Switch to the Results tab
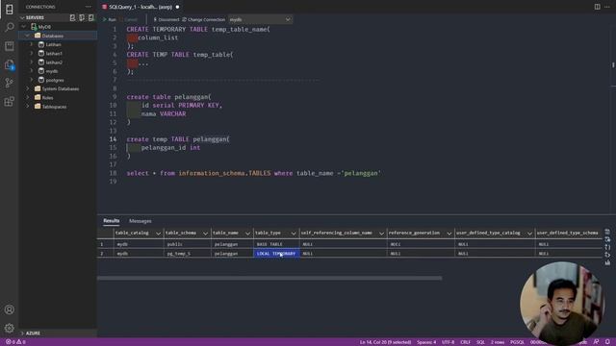This screenshot has height=346, width=616. tap(112, 221)
